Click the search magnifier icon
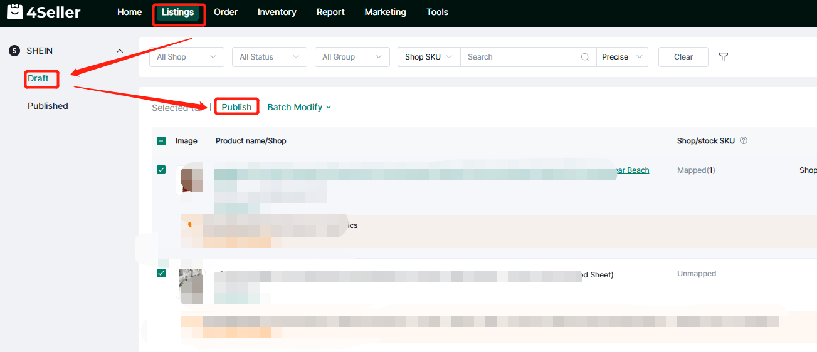The width and height of the screenshot is (817, 352). (584, 57)
